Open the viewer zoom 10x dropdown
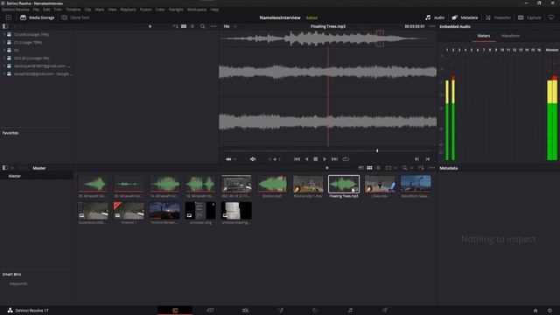Viewport: 560px width, 315px height. point(230,26)
